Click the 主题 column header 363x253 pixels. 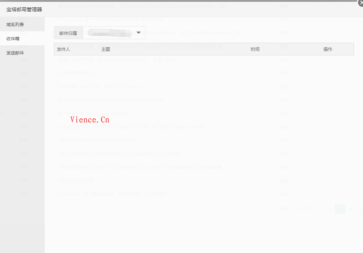105,49
